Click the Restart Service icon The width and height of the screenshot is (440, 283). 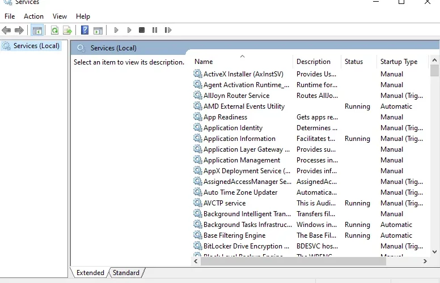click(168, 30)
